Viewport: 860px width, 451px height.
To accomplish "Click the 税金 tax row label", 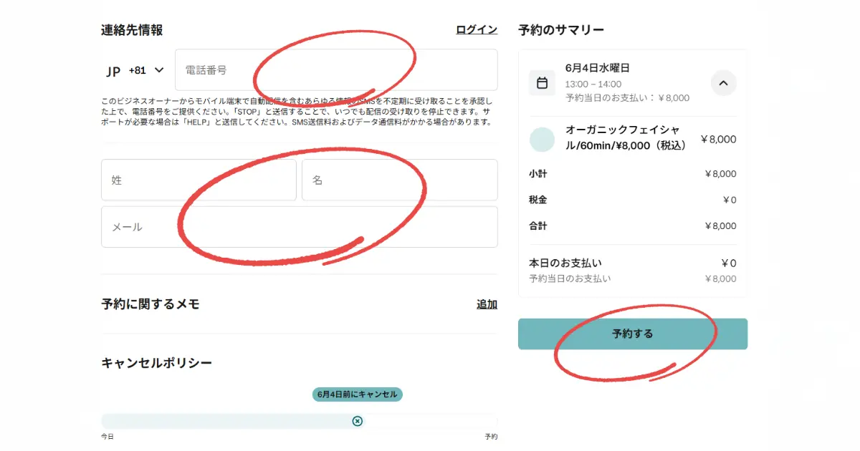I will click(538, 200).
